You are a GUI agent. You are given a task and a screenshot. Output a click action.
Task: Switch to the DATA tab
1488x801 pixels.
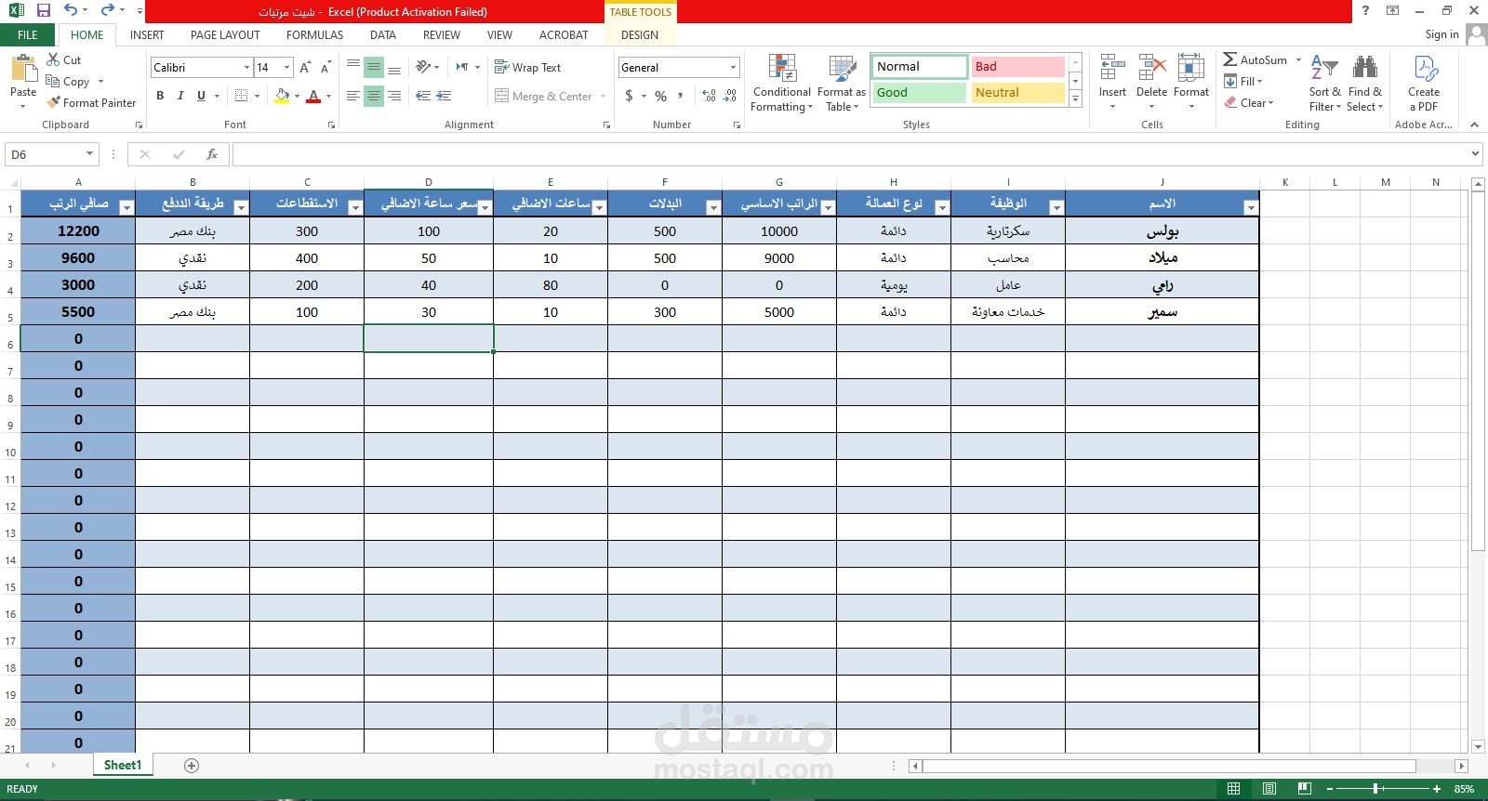[382, 35]
